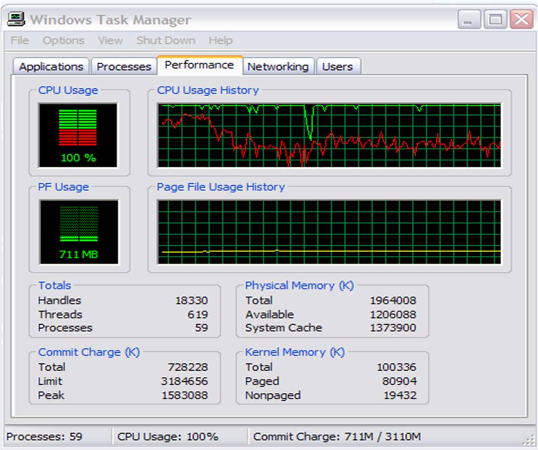Click the Threads value 619
The height and width of the screenshot is (450, 538).
(x=197, y=314)
